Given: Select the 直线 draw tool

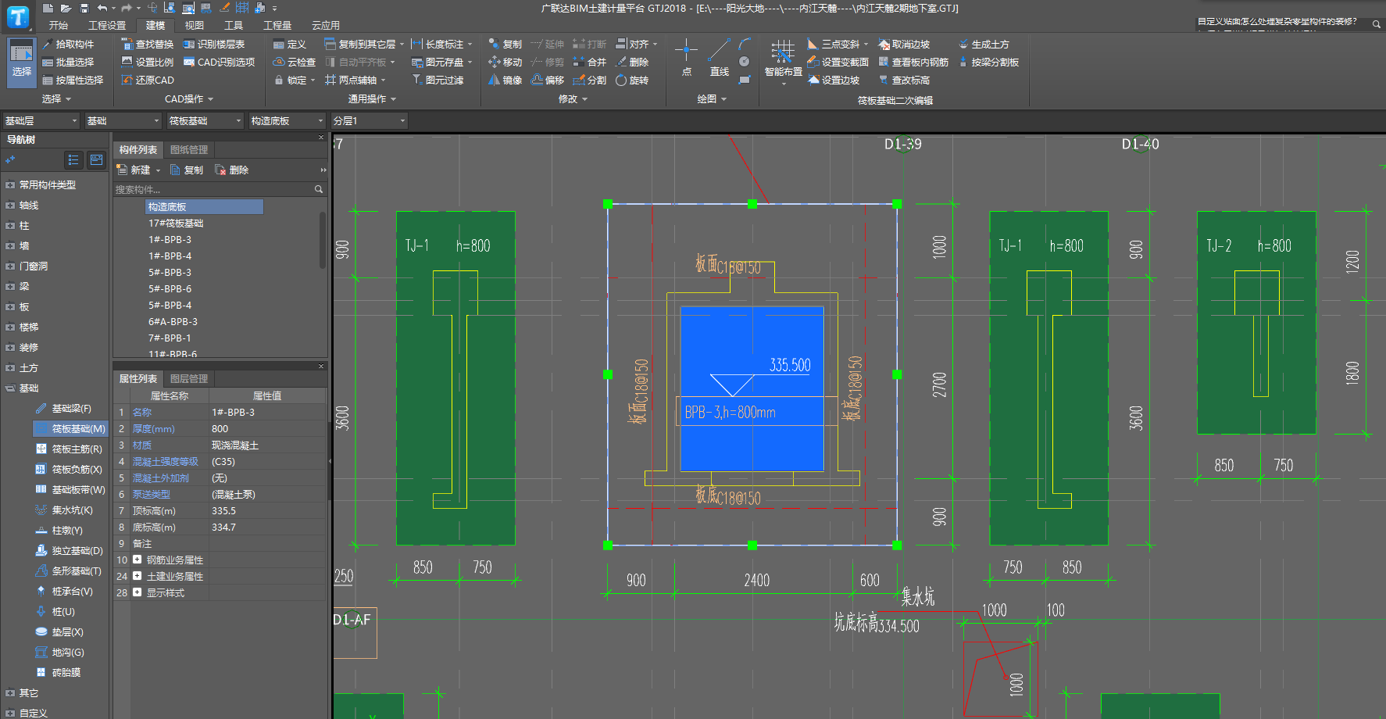Looking at the screenshot, I should click(720, 59).
